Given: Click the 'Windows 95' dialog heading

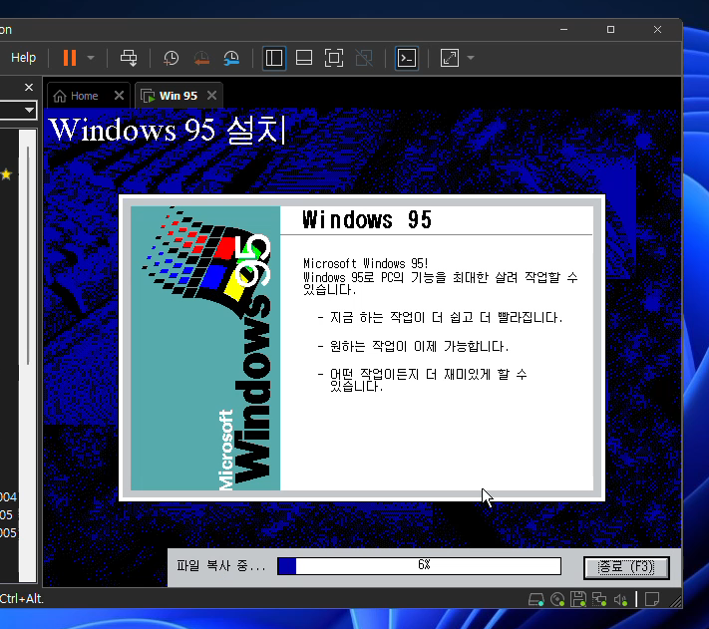Looking at the screenshot, I should (x=367, y=220).
